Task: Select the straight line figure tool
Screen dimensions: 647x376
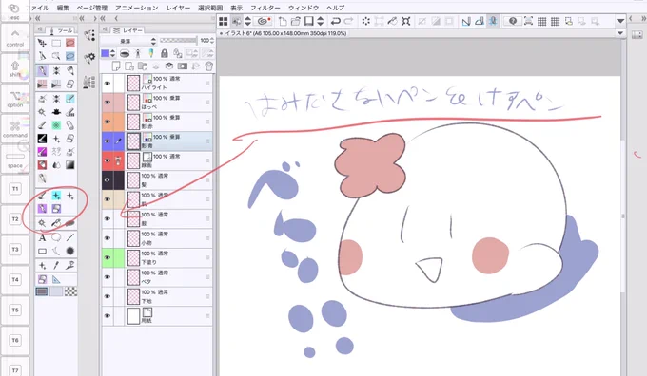Action: click(70, 237)
